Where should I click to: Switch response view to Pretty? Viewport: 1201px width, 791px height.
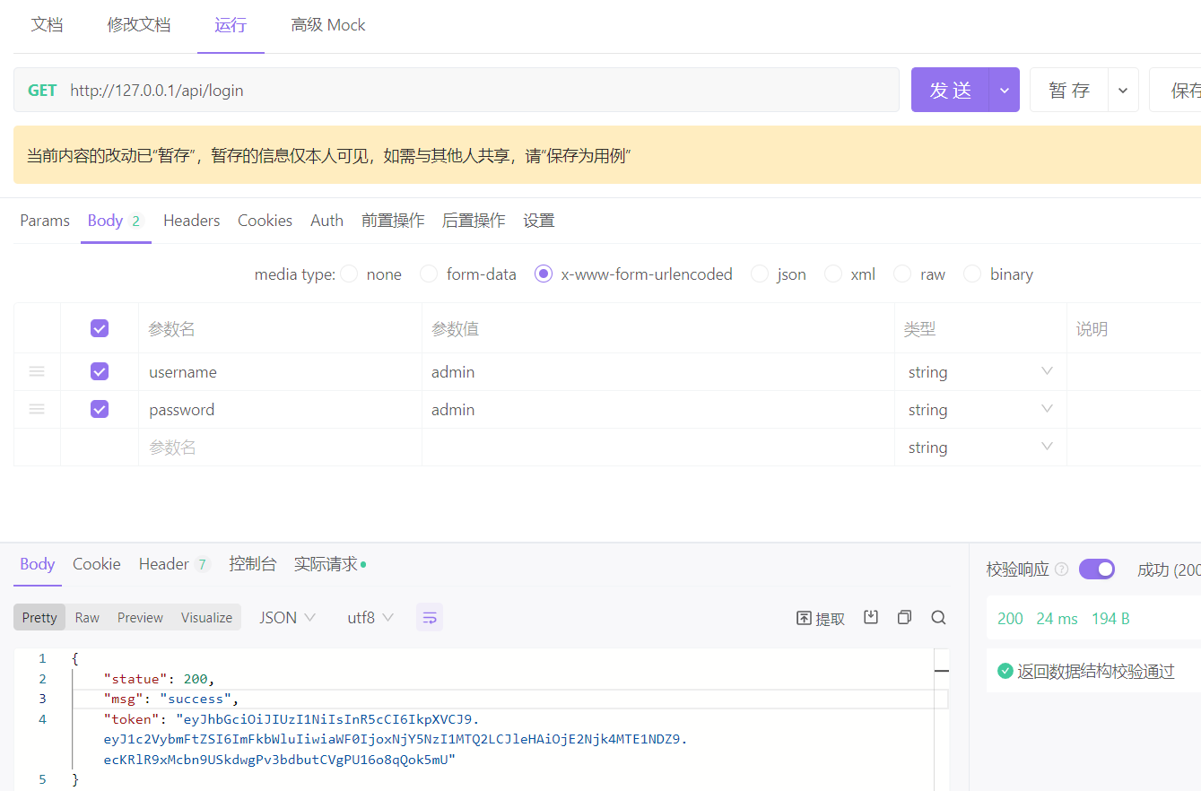click(39, 617)
